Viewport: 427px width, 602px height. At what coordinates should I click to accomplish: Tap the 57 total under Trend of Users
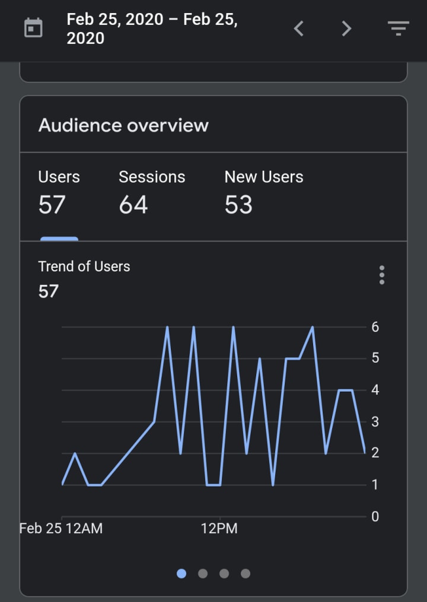click(x=49, y=292)
